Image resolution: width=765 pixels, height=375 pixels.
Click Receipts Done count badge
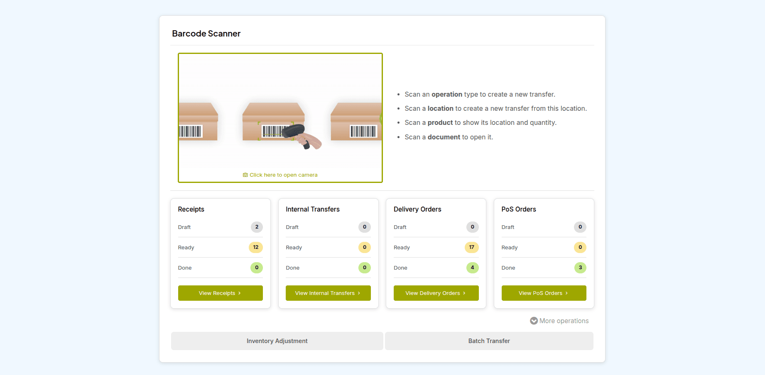point(257,268)
